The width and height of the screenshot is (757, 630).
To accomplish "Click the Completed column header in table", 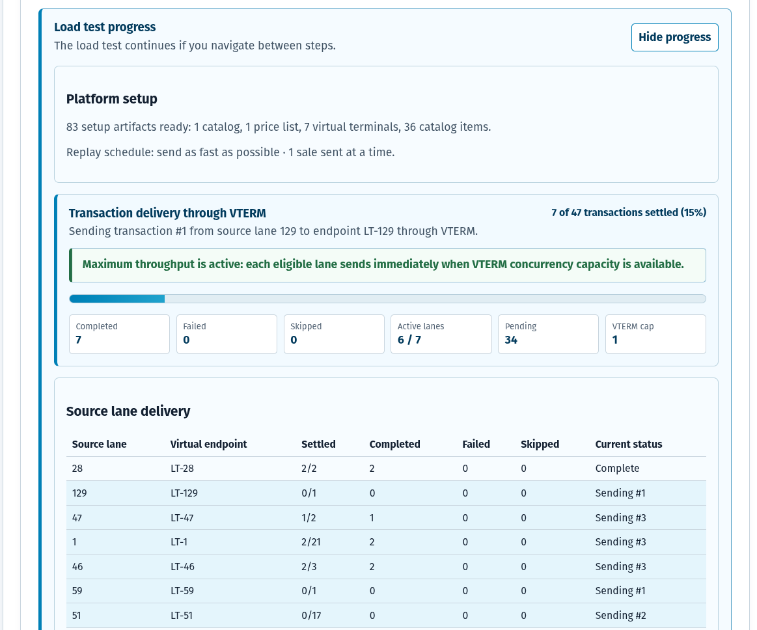I will [395, 444].
